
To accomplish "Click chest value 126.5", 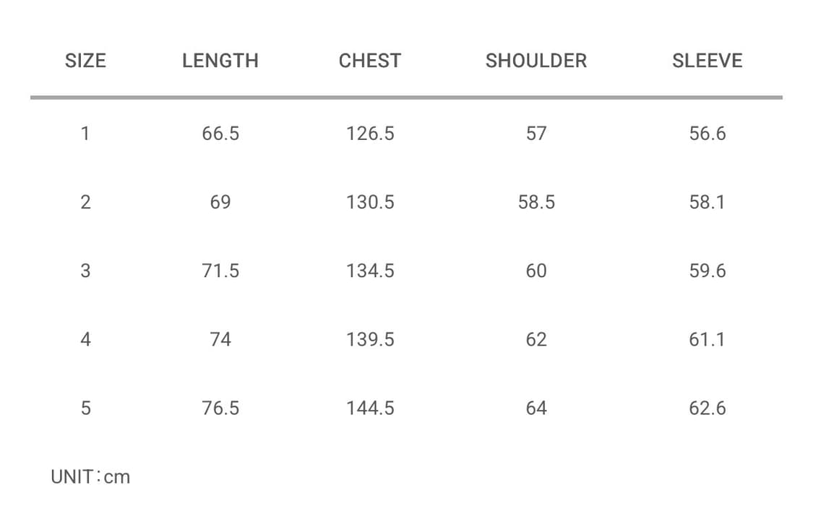I will [370, 134].
